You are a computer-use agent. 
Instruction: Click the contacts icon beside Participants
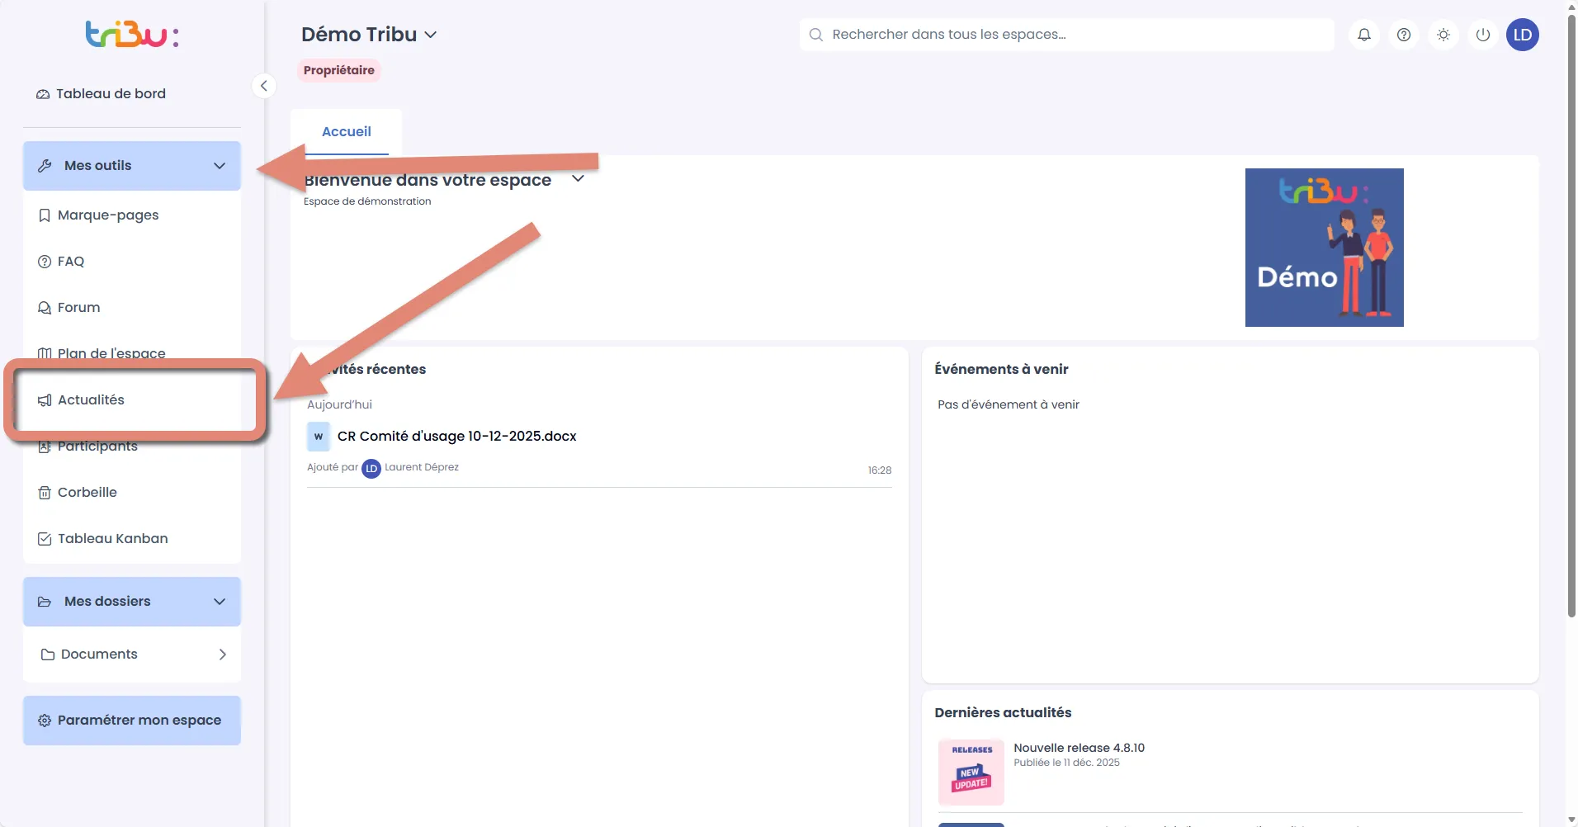45,447
